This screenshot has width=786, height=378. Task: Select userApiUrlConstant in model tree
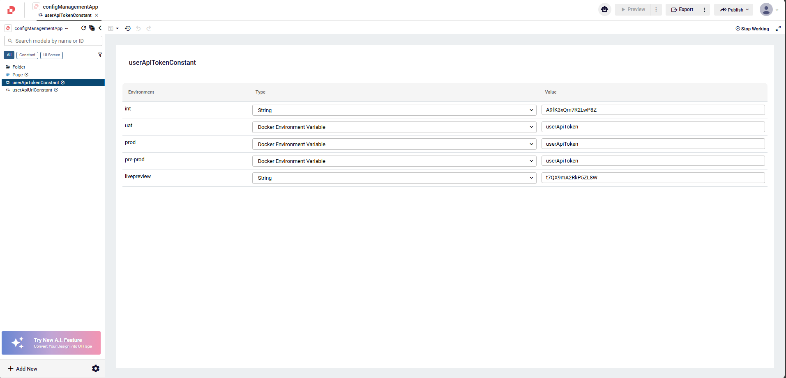pos(32,90)
